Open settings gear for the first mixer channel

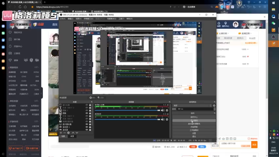(x=167, y=110)
